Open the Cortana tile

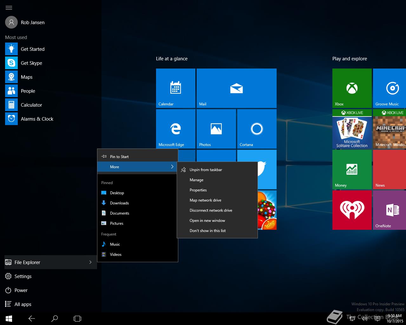256,129
